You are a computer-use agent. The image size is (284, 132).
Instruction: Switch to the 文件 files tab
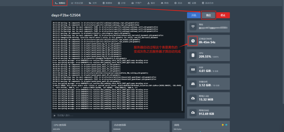click(x=93, y=3)
